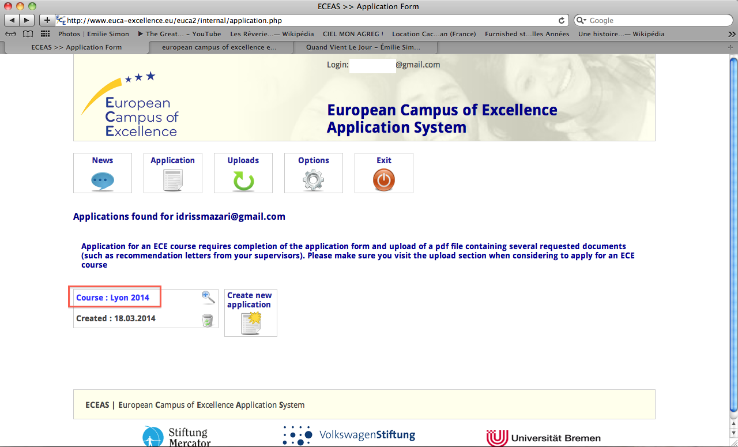
Task: Click the browser back arrow button
Action: pos(12,20)
